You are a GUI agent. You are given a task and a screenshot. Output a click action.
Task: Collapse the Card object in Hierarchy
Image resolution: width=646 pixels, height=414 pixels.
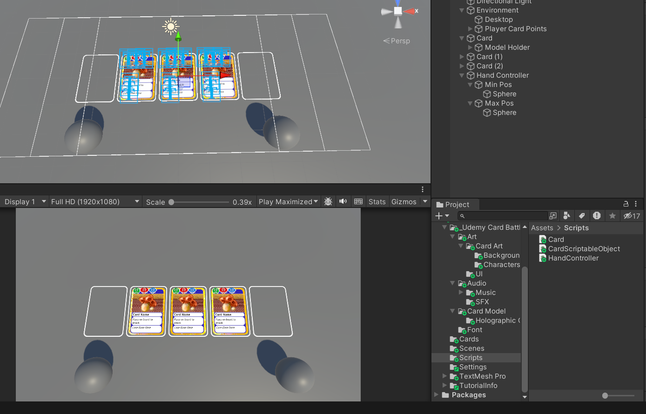[x=462, y=38]
